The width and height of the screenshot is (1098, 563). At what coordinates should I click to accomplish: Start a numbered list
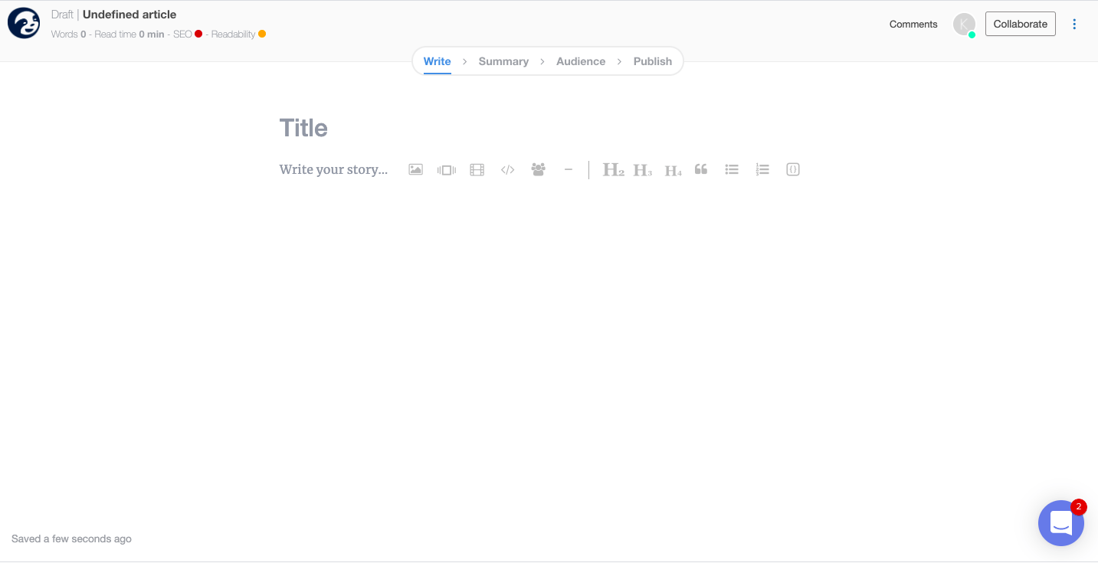[x=762, y=170]
